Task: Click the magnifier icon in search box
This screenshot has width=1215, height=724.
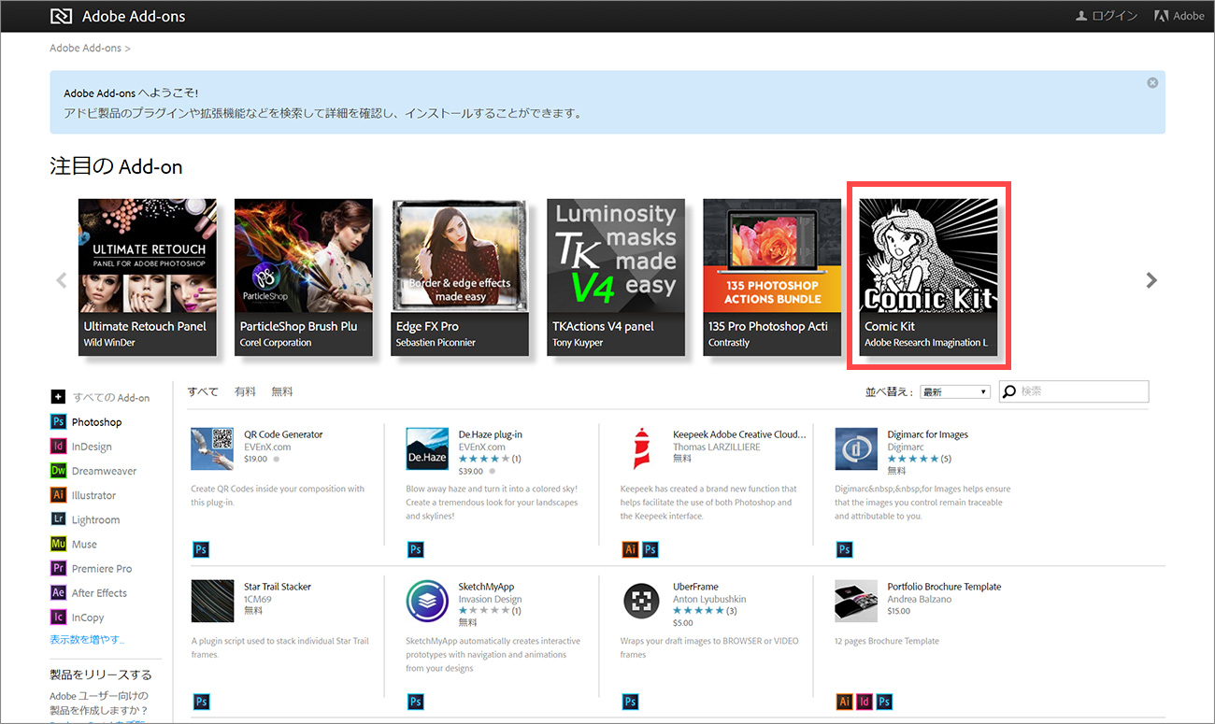Action: click(x=1009, y=392)
